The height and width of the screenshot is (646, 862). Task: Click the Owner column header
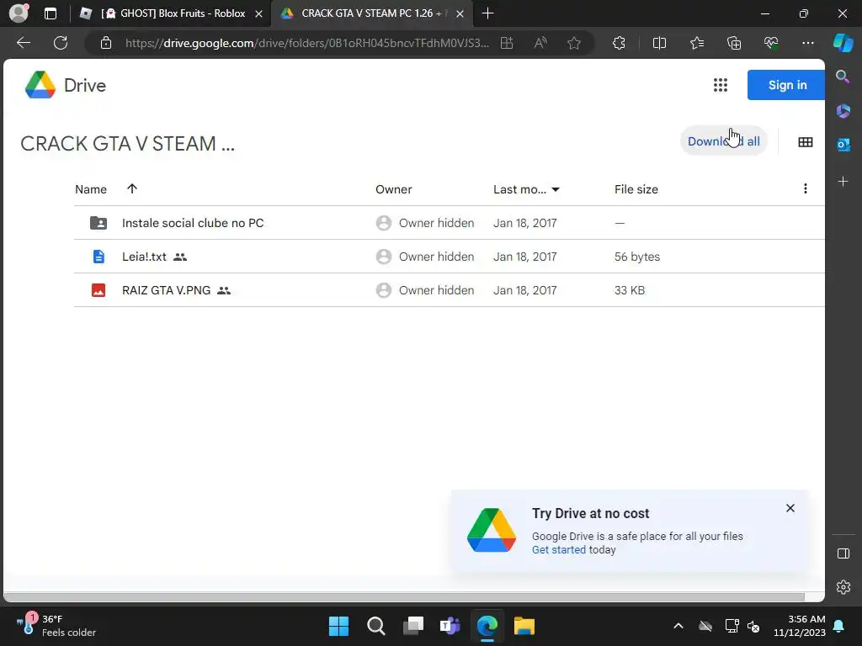click(394, 189)
